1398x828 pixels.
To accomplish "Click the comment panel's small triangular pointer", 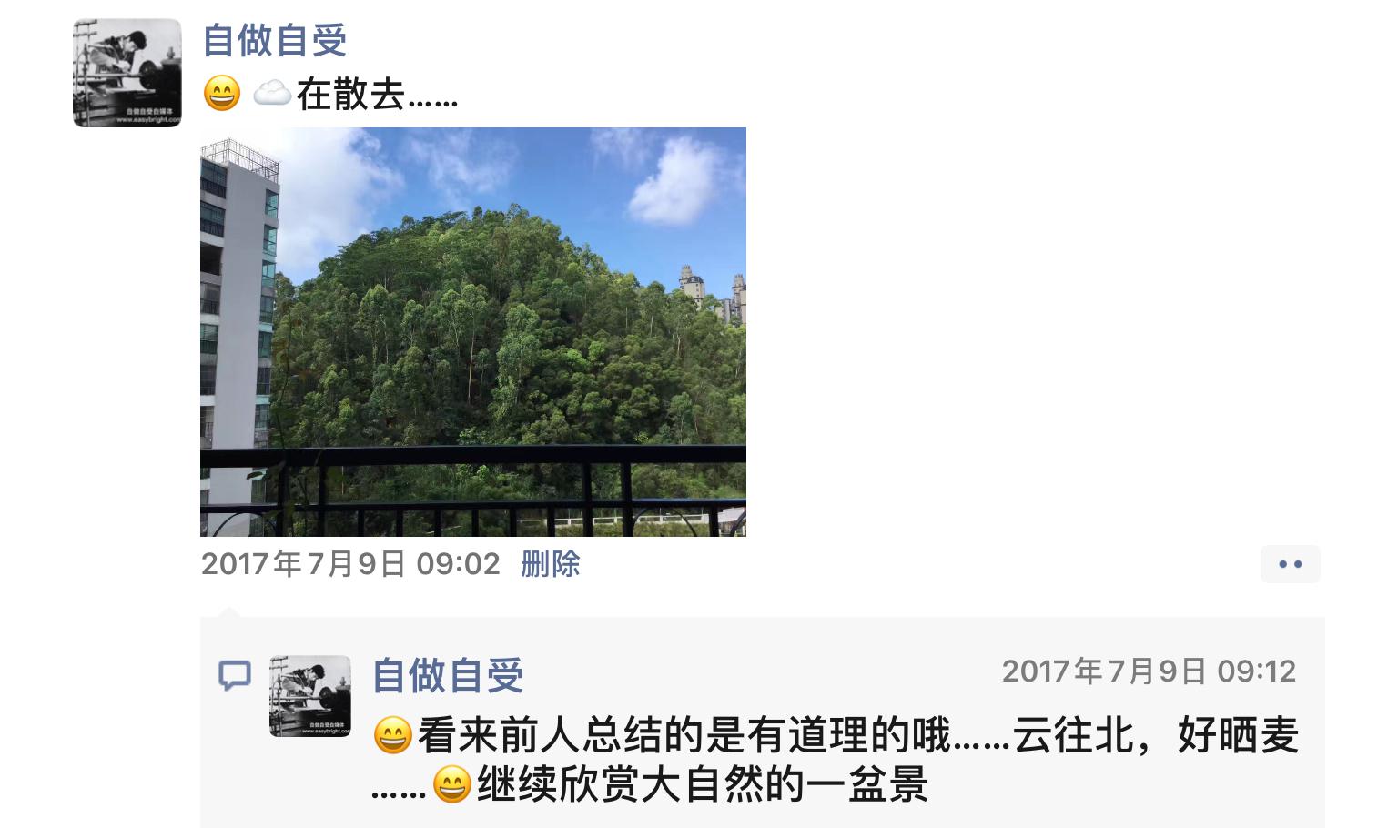I will point(229,611).
